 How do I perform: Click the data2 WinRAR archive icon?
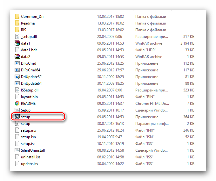click(17, 57)
